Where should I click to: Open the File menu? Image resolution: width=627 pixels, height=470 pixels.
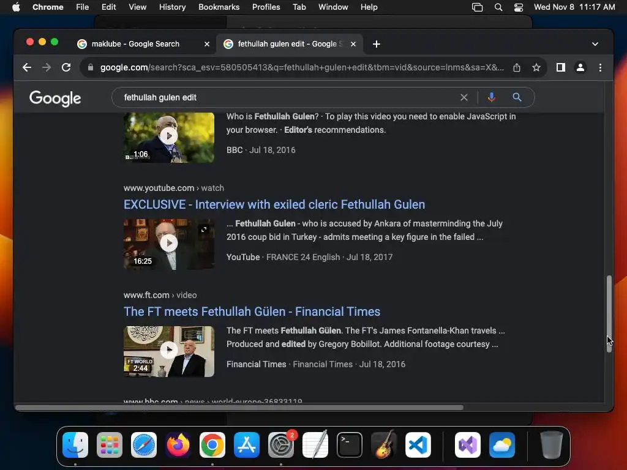click(x=83, y=7)
